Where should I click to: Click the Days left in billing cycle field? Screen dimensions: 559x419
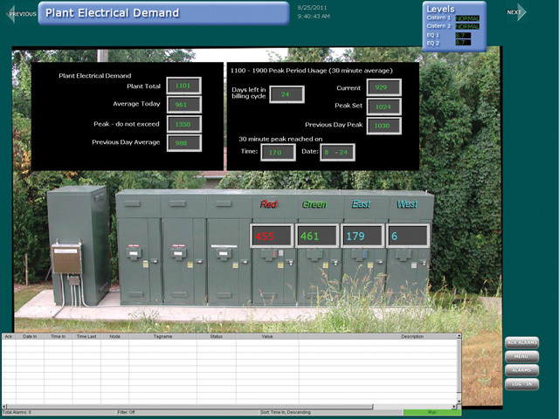click(x=286, y=94)
